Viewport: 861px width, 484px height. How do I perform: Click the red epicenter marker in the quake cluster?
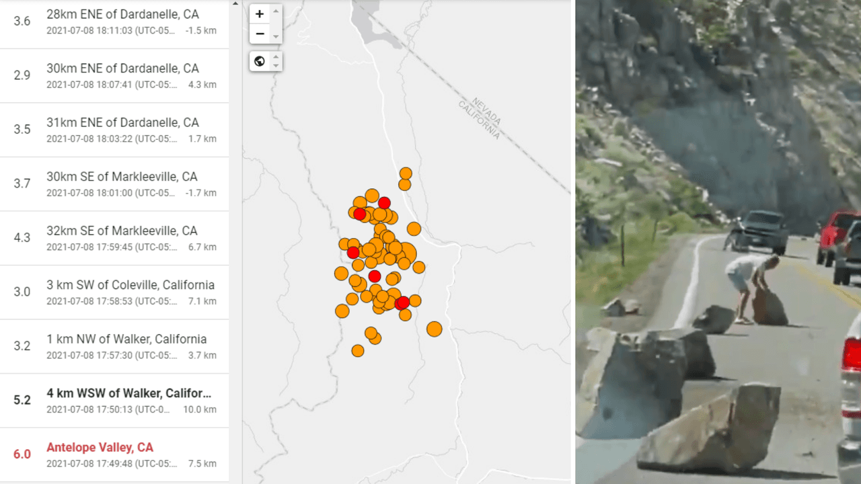402,302
